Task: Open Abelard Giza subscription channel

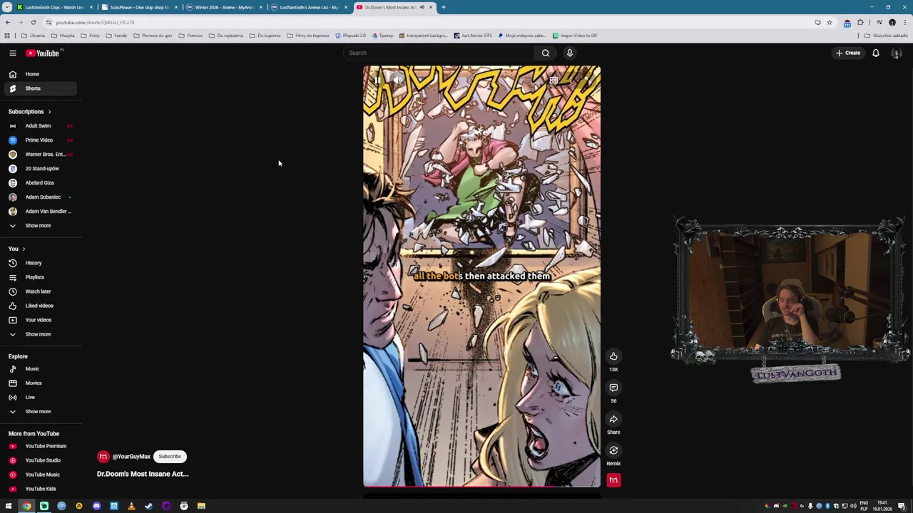Action: point(39,183)
